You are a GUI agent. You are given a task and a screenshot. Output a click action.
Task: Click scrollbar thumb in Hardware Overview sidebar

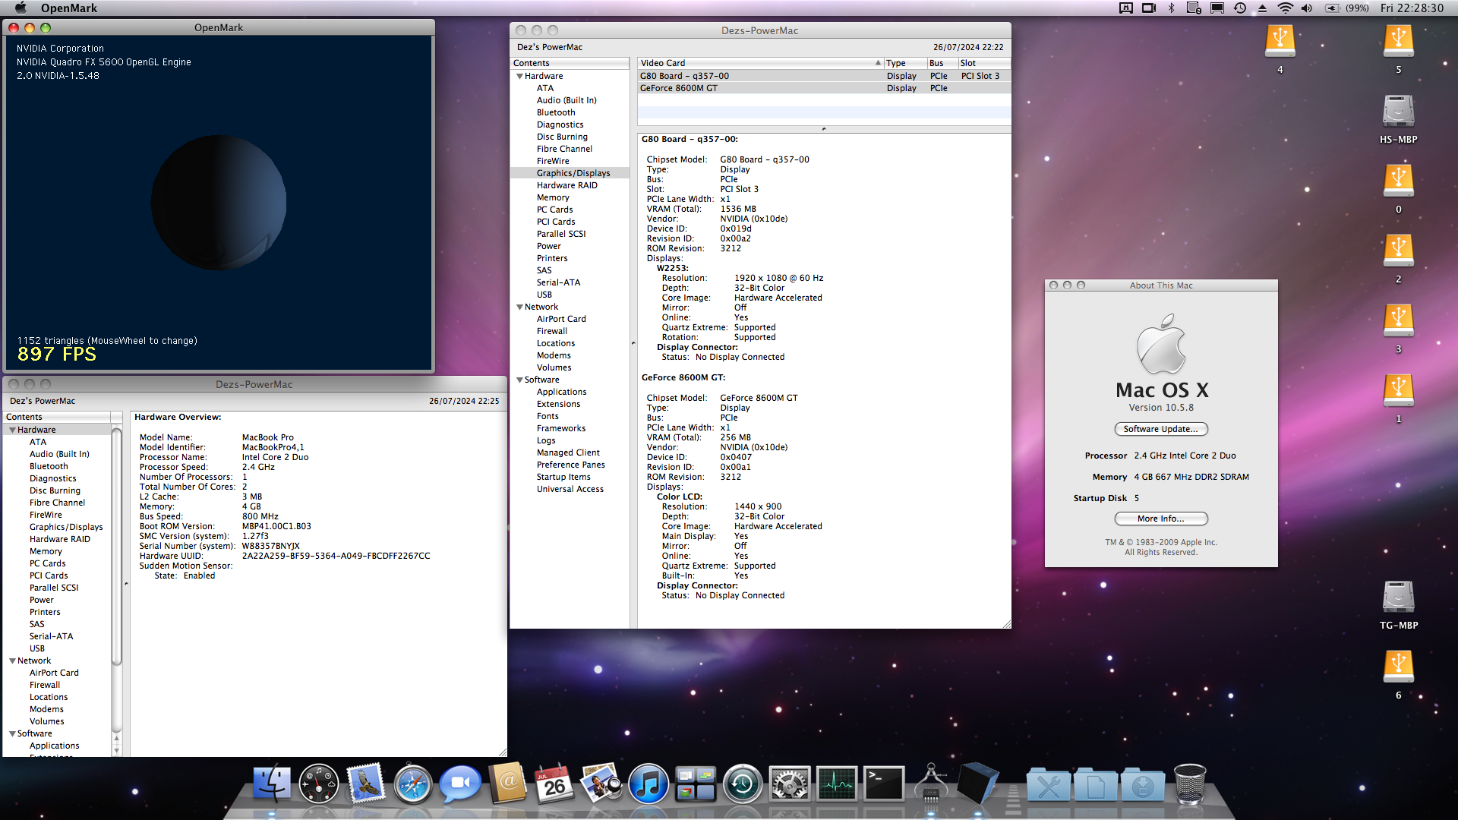(x=116, y=546)
